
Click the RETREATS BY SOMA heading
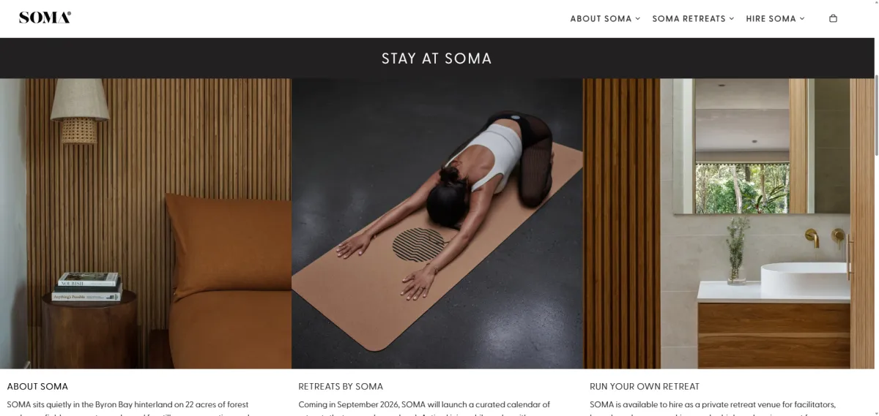pos(341,386)
